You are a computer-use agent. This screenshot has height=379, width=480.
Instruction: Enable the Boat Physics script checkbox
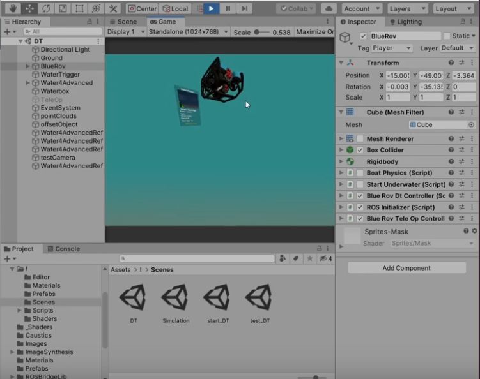(x=360, y=173)
